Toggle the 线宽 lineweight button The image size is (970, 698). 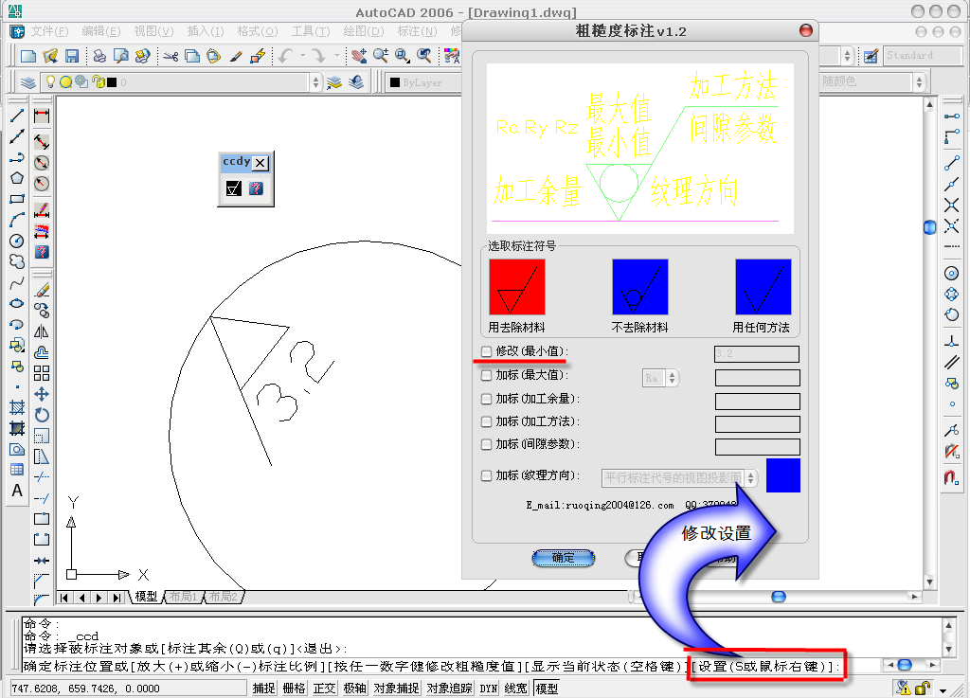[x=516, y=689]
